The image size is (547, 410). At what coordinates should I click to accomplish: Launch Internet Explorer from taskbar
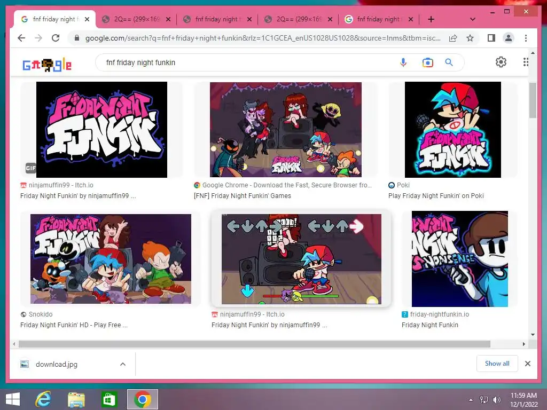pos(43,399)
